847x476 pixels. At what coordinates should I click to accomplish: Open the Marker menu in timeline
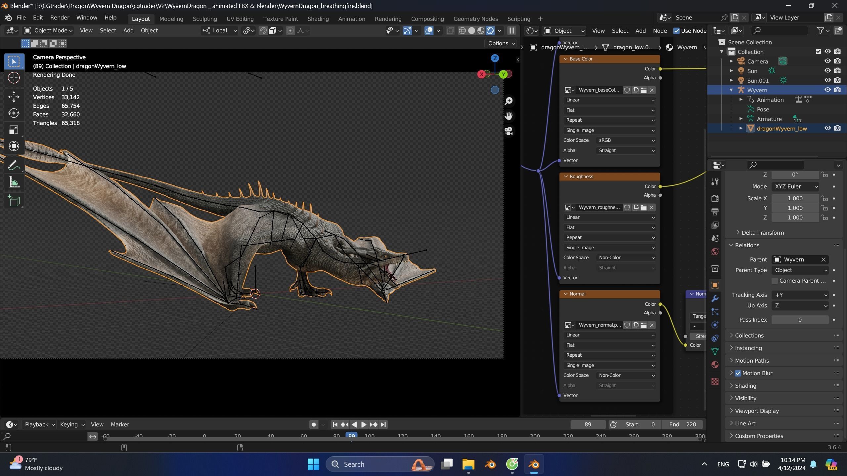pos(120,424)
